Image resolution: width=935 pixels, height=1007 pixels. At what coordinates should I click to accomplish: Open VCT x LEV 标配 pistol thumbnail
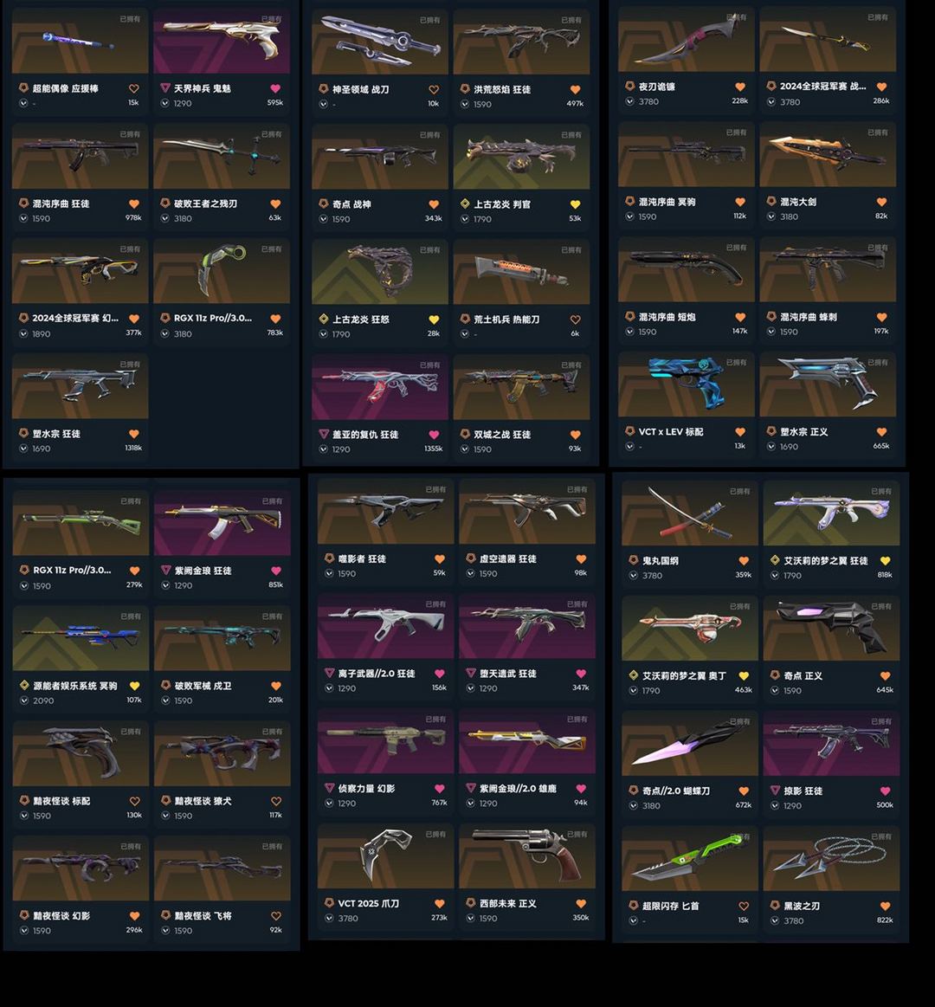click(686, 384)
